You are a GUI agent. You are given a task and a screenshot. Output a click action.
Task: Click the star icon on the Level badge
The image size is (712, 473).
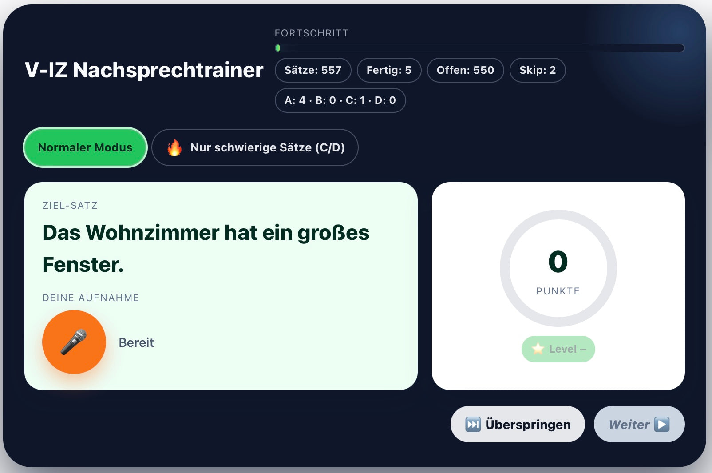click(538, 349)
